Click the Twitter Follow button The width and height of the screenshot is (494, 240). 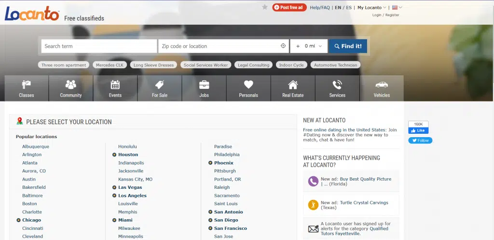pyautogui.click(x=420, y=141)
